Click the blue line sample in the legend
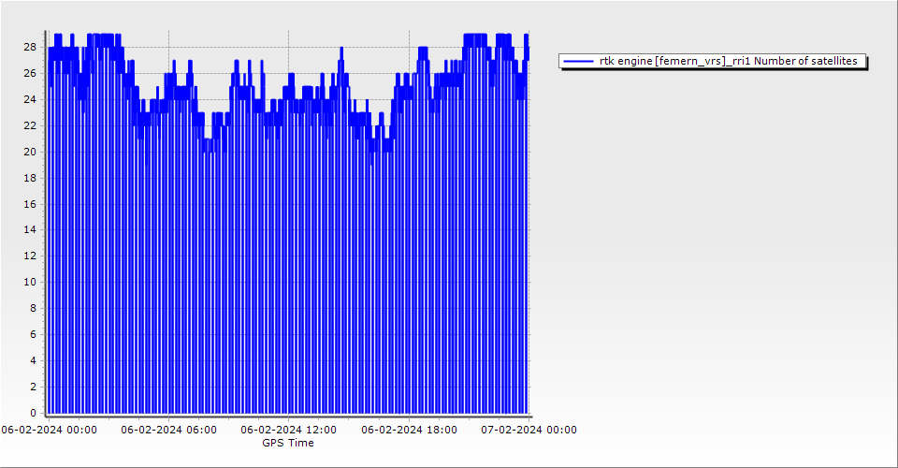 coord(579,61)
